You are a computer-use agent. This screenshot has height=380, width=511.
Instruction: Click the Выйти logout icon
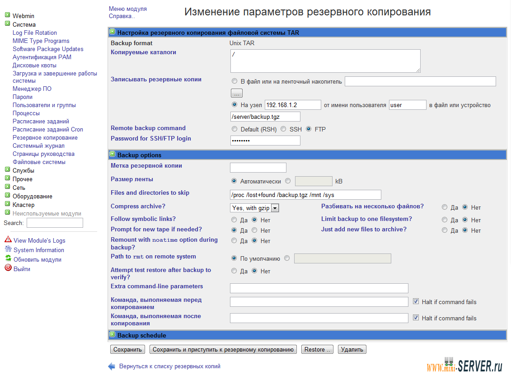coord(7,267)
